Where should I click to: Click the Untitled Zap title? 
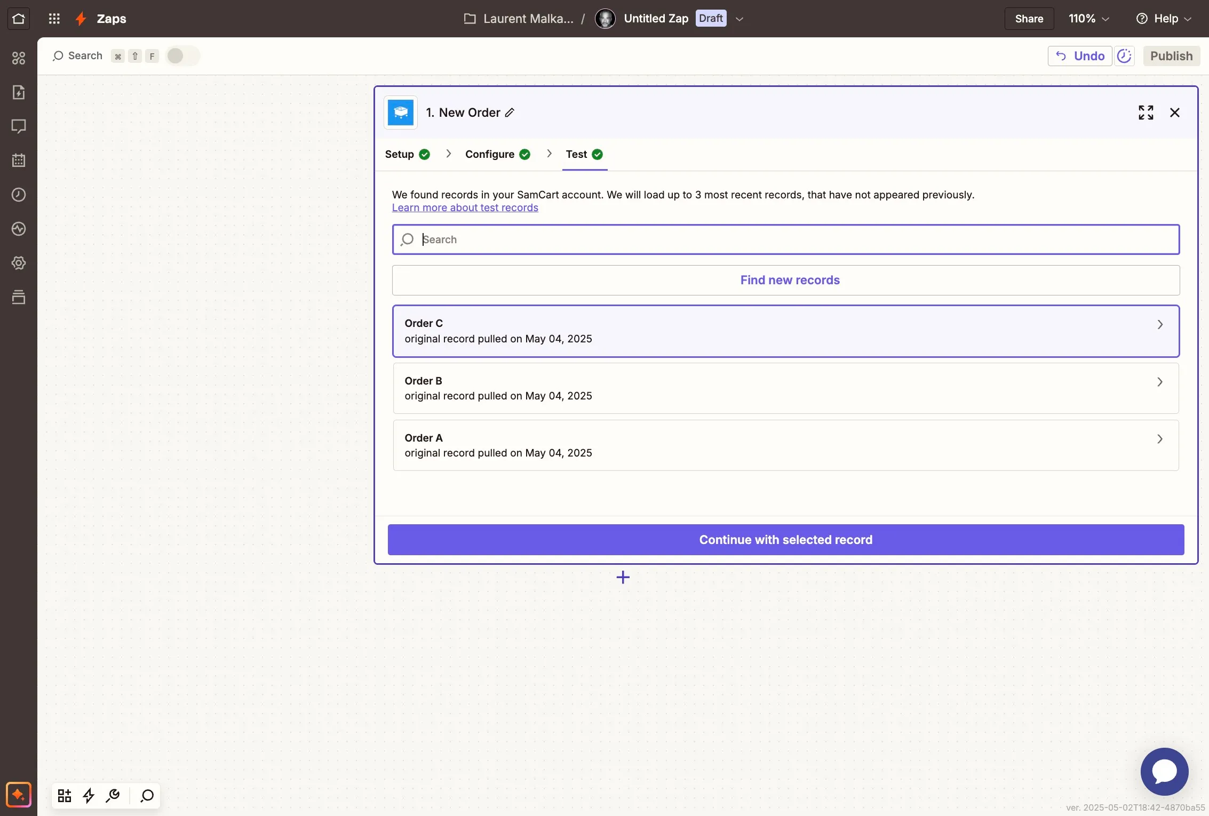click(x=656, y=19)
